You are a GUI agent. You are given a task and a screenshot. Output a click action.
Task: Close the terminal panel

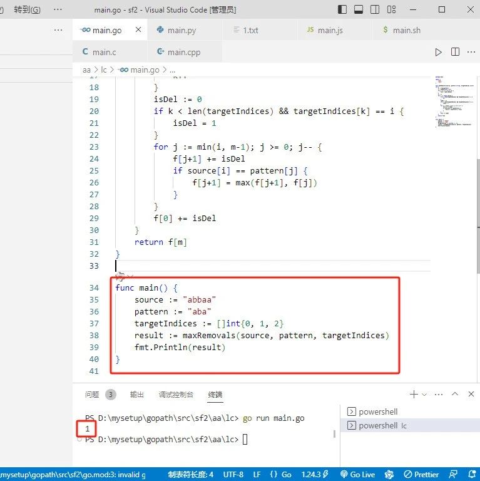[471, 394]
